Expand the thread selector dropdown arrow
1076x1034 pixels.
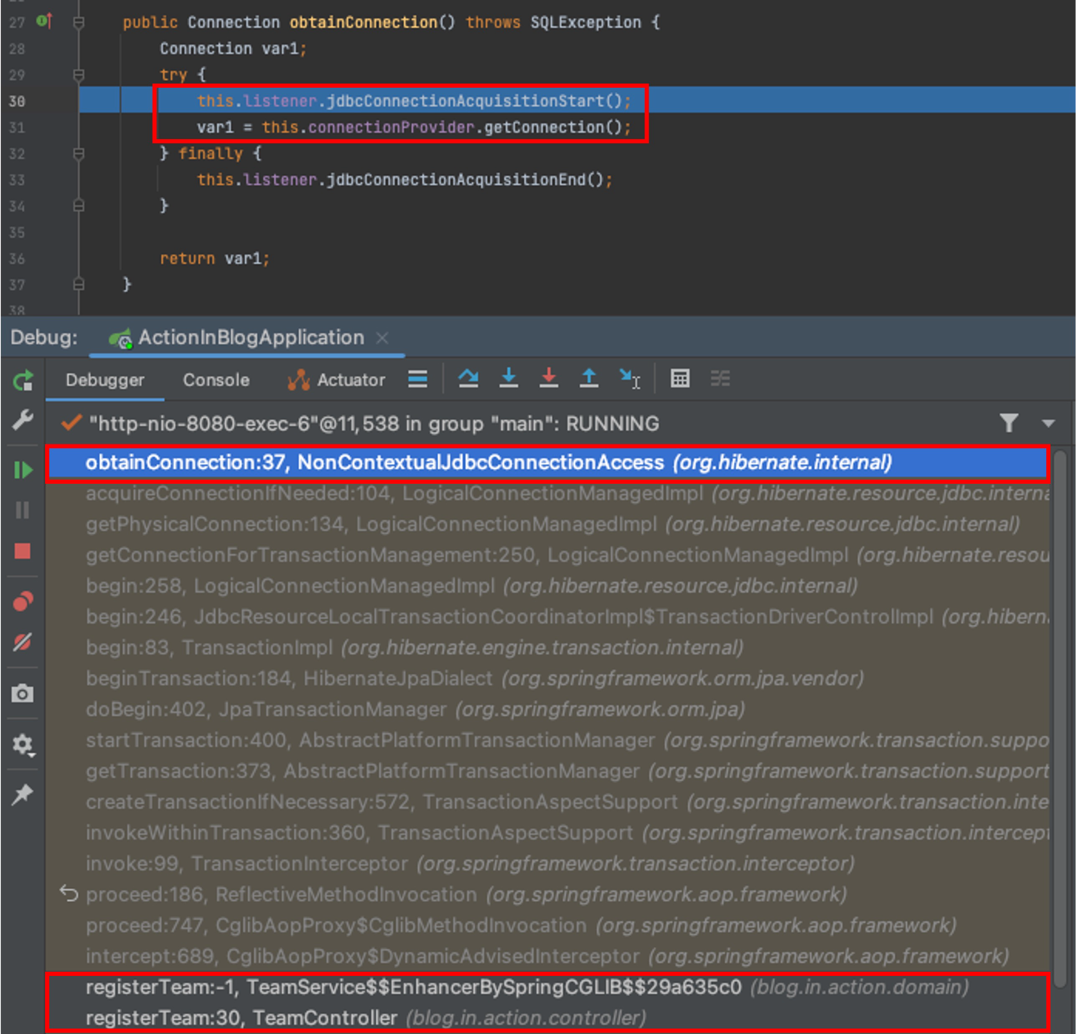point(1048,423)
